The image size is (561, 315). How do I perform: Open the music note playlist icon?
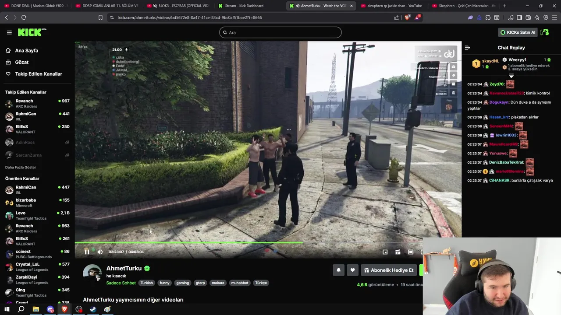511,17
